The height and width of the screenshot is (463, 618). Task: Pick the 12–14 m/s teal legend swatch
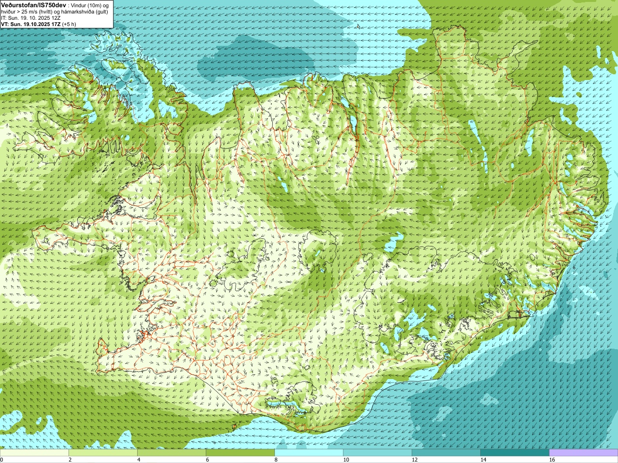point(446,453)
